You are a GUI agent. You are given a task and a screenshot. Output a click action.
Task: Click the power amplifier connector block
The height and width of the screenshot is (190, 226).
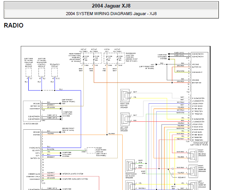pyautogui.click(x=200, y=97)
